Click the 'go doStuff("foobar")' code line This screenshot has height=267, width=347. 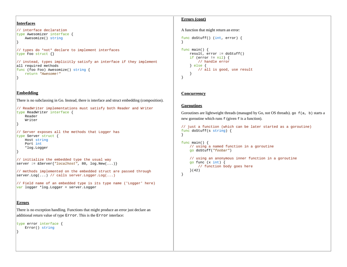click(211, 150)
